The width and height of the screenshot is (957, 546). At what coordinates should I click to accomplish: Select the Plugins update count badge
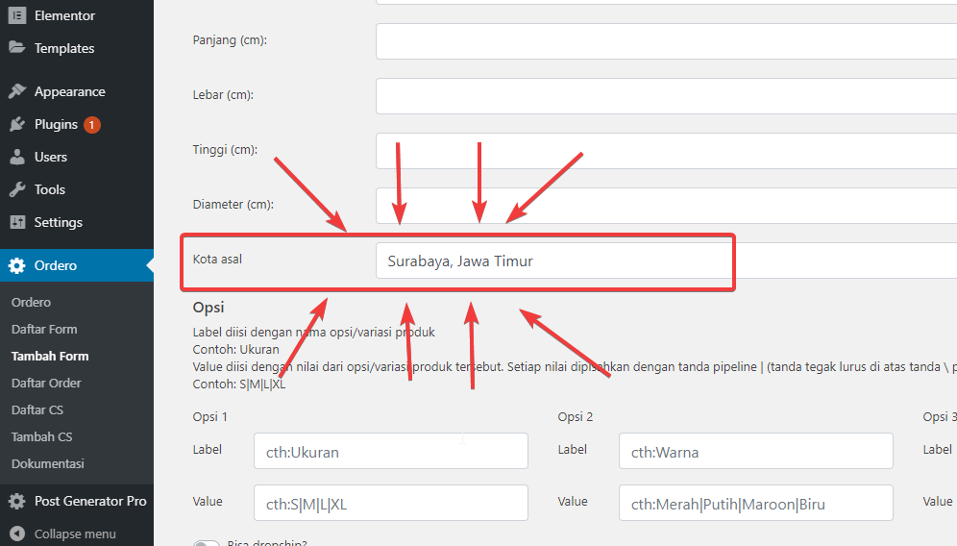(92, 125)
